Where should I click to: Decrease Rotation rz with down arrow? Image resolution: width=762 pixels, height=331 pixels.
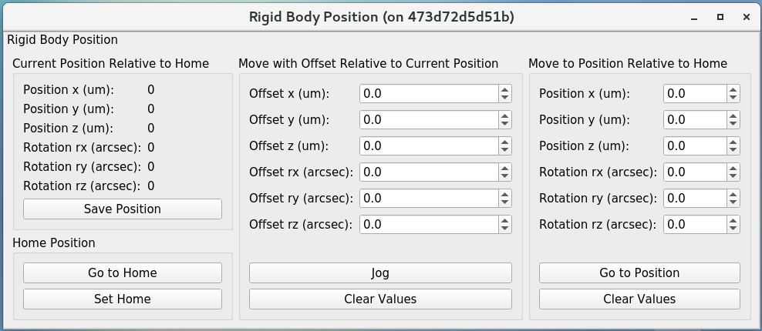point(733,229)
